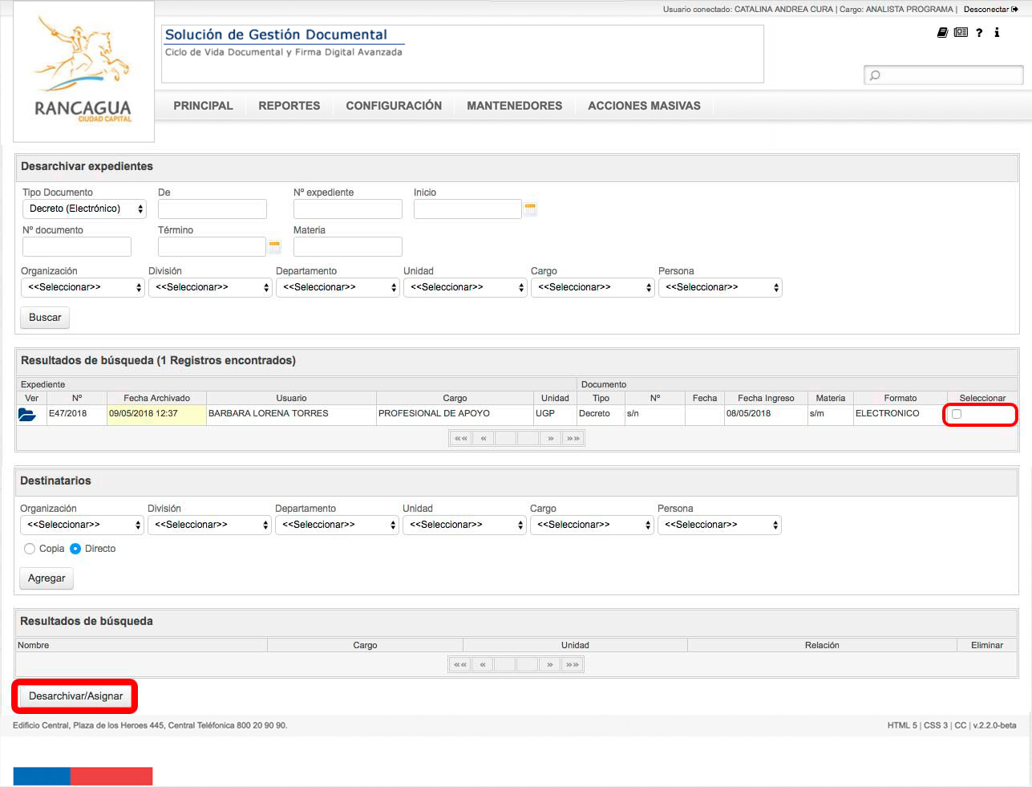Open folder icon for expediente E47/2018
Screen dimensions: 1032x787
pyautogui.click(x=27, y=414)
